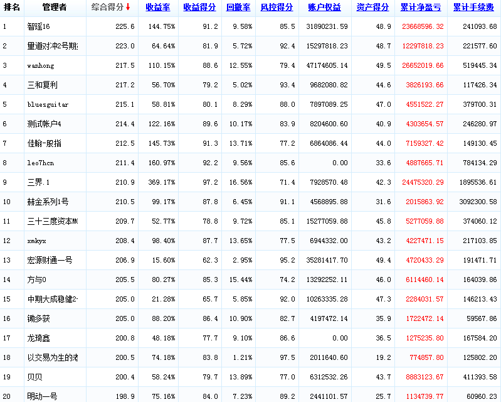Screen dimensions: 501x402
Task: Open the bluesguitar manager entry
Action: tap(48, 105)
